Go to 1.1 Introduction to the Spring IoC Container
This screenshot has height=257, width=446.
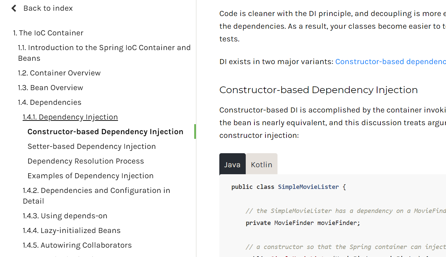pos(104,53)
